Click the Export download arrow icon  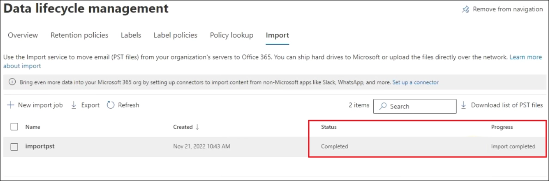point(74,105)
